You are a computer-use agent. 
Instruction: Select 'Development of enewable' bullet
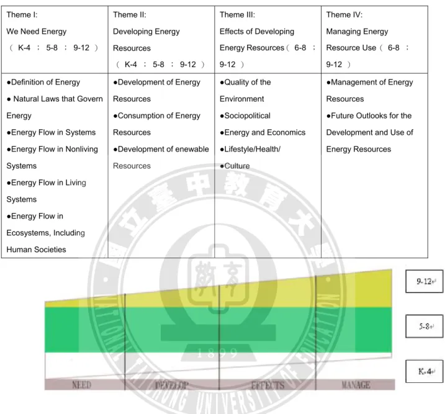pyautogui.click(x=161, y=149)
